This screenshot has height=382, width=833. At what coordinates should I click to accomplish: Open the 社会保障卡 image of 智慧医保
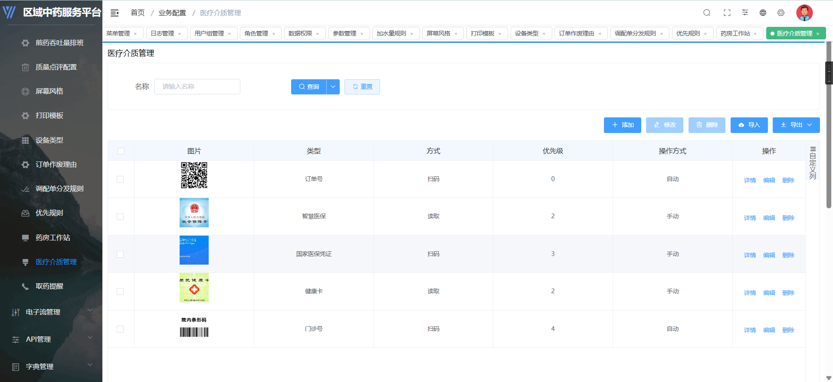point(194,213)
